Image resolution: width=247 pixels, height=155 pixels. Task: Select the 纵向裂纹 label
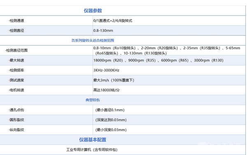click(x=16, y=130)
